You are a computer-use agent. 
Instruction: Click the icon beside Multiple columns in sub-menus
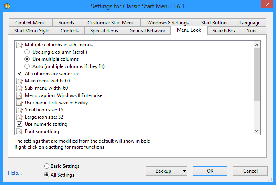(x=20, y=45)
